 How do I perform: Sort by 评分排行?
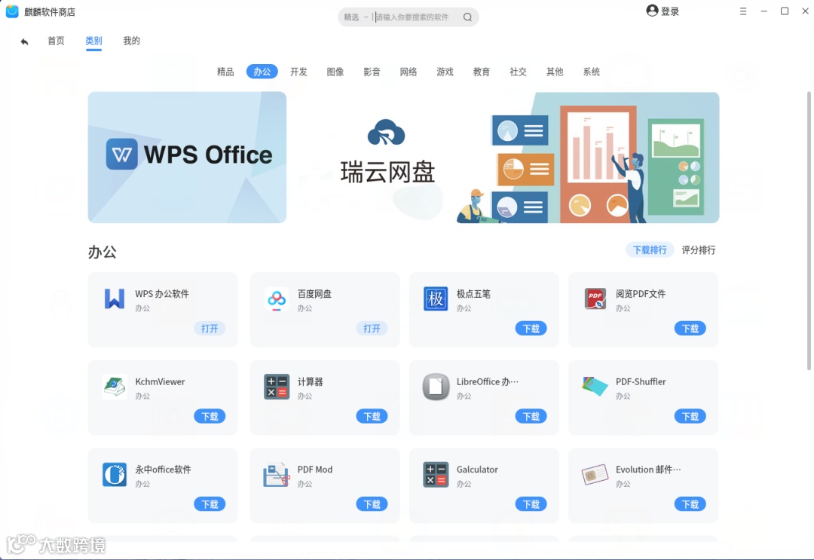(x=698, y=249)
